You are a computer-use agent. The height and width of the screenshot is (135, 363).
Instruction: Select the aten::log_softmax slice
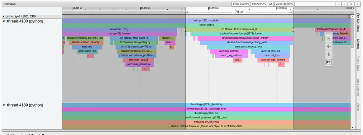tap(229, 51)
